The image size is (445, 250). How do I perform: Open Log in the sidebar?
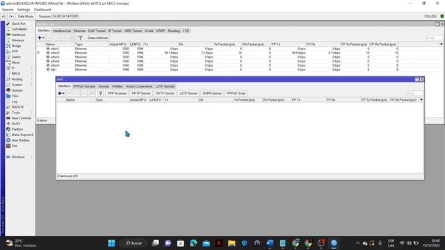coord(14,101)
